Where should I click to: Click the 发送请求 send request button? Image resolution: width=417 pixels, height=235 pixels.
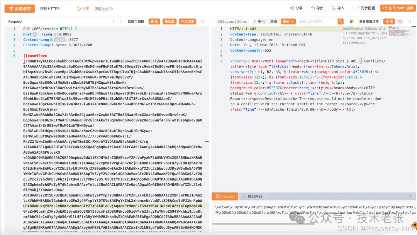(19, 8)
